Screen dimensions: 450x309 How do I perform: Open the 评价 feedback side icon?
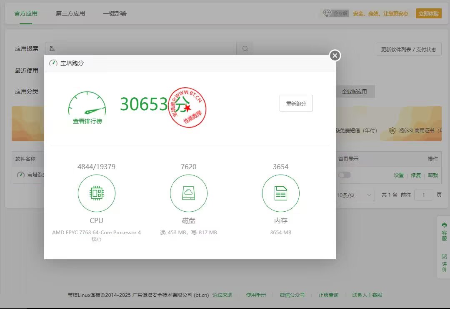pyautogui.click(x=444, y=262)
